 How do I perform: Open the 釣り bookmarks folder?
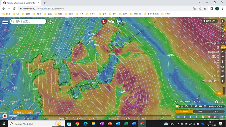(113, 14)
